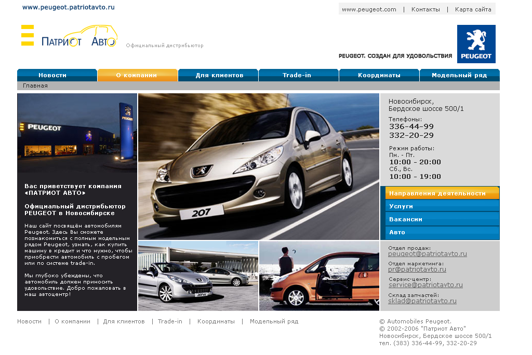Click the large Peugeot 207 photo
The image size is (532, 355).
tap(259, 166)
